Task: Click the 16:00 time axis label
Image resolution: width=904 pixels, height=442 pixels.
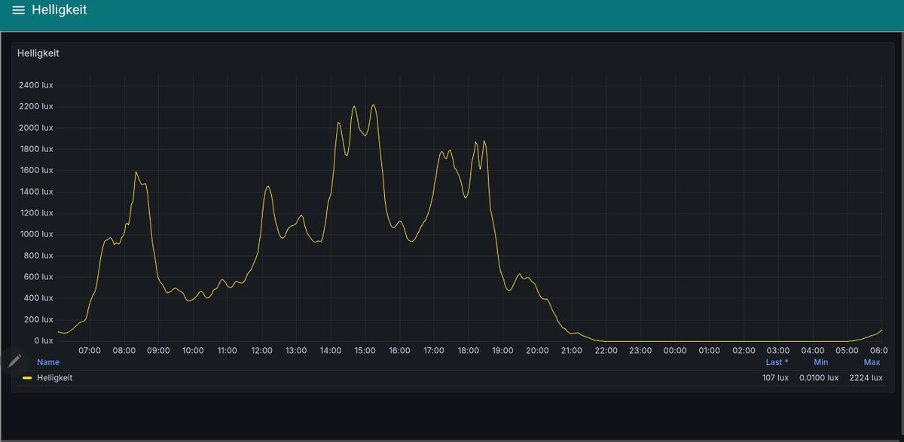Action: 399,351
